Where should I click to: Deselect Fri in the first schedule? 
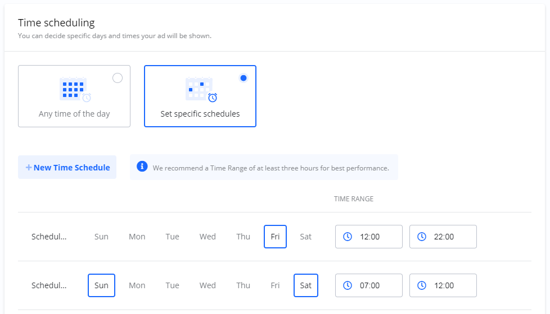point(275,237)
